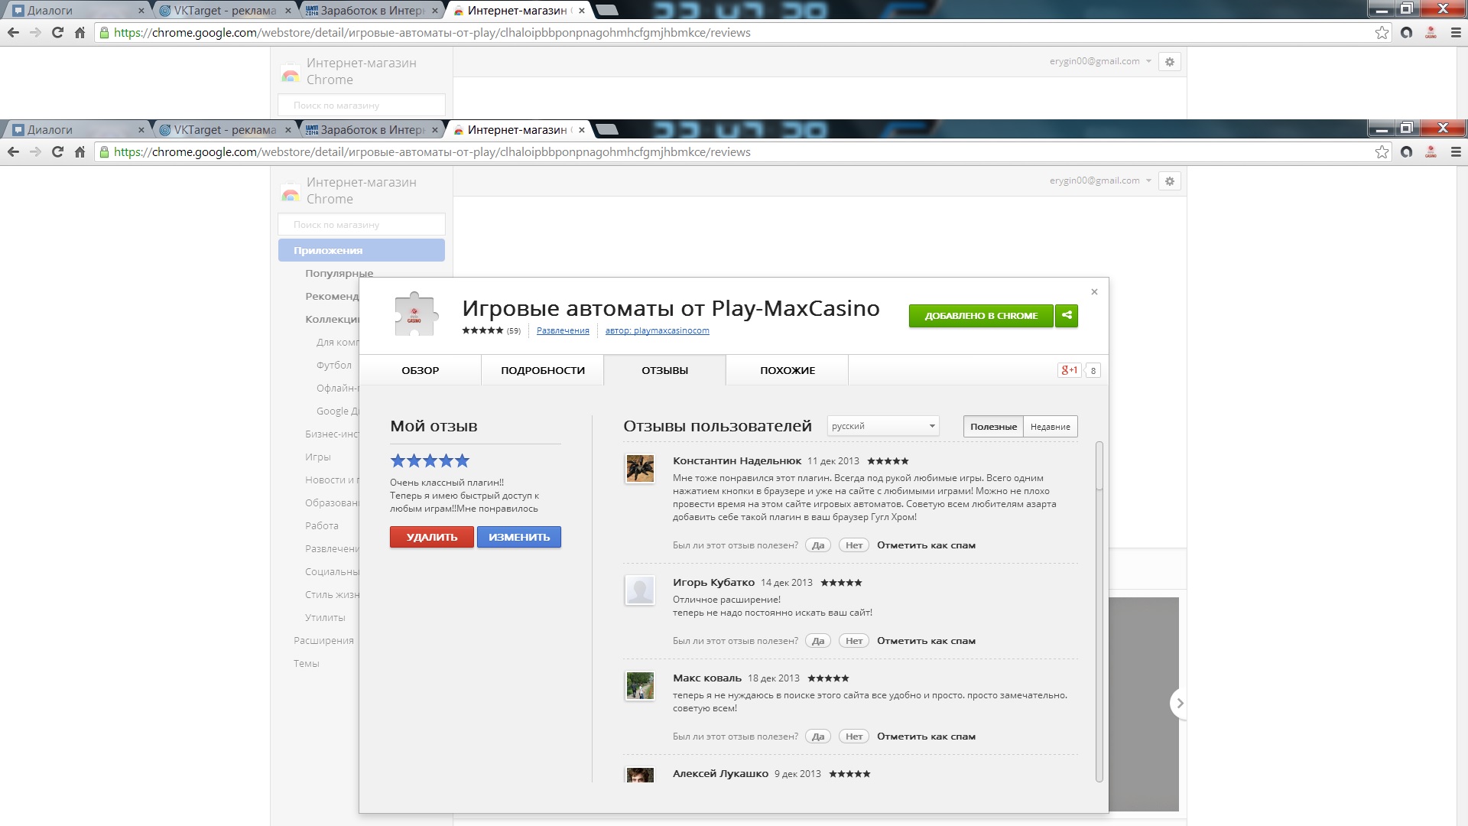Flag Макс коваль's review as spam
1468x826 pixels.
click(x=926, y=737)
